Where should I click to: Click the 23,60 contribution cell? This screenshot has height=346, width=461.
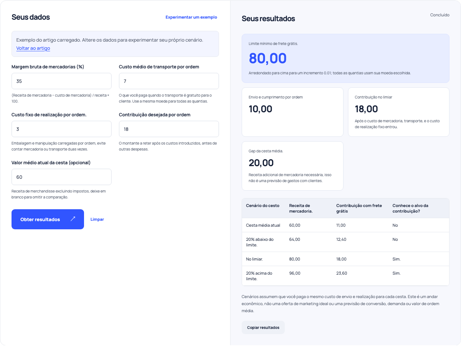click(x=342, y=273)
